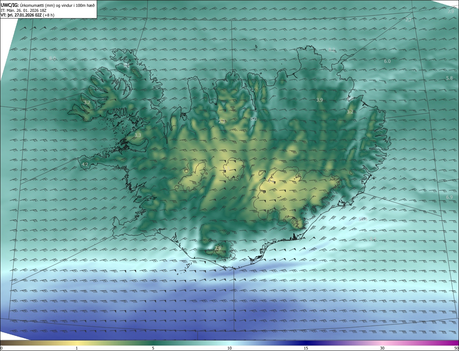
Task: Click the 8.0 label over the northwest sea
Action: pos(52,58)
